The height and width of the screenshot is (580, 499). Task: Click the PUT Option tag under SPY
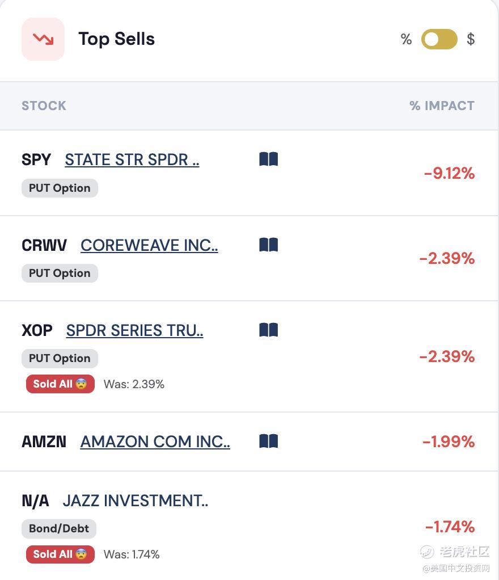(60, 188)
